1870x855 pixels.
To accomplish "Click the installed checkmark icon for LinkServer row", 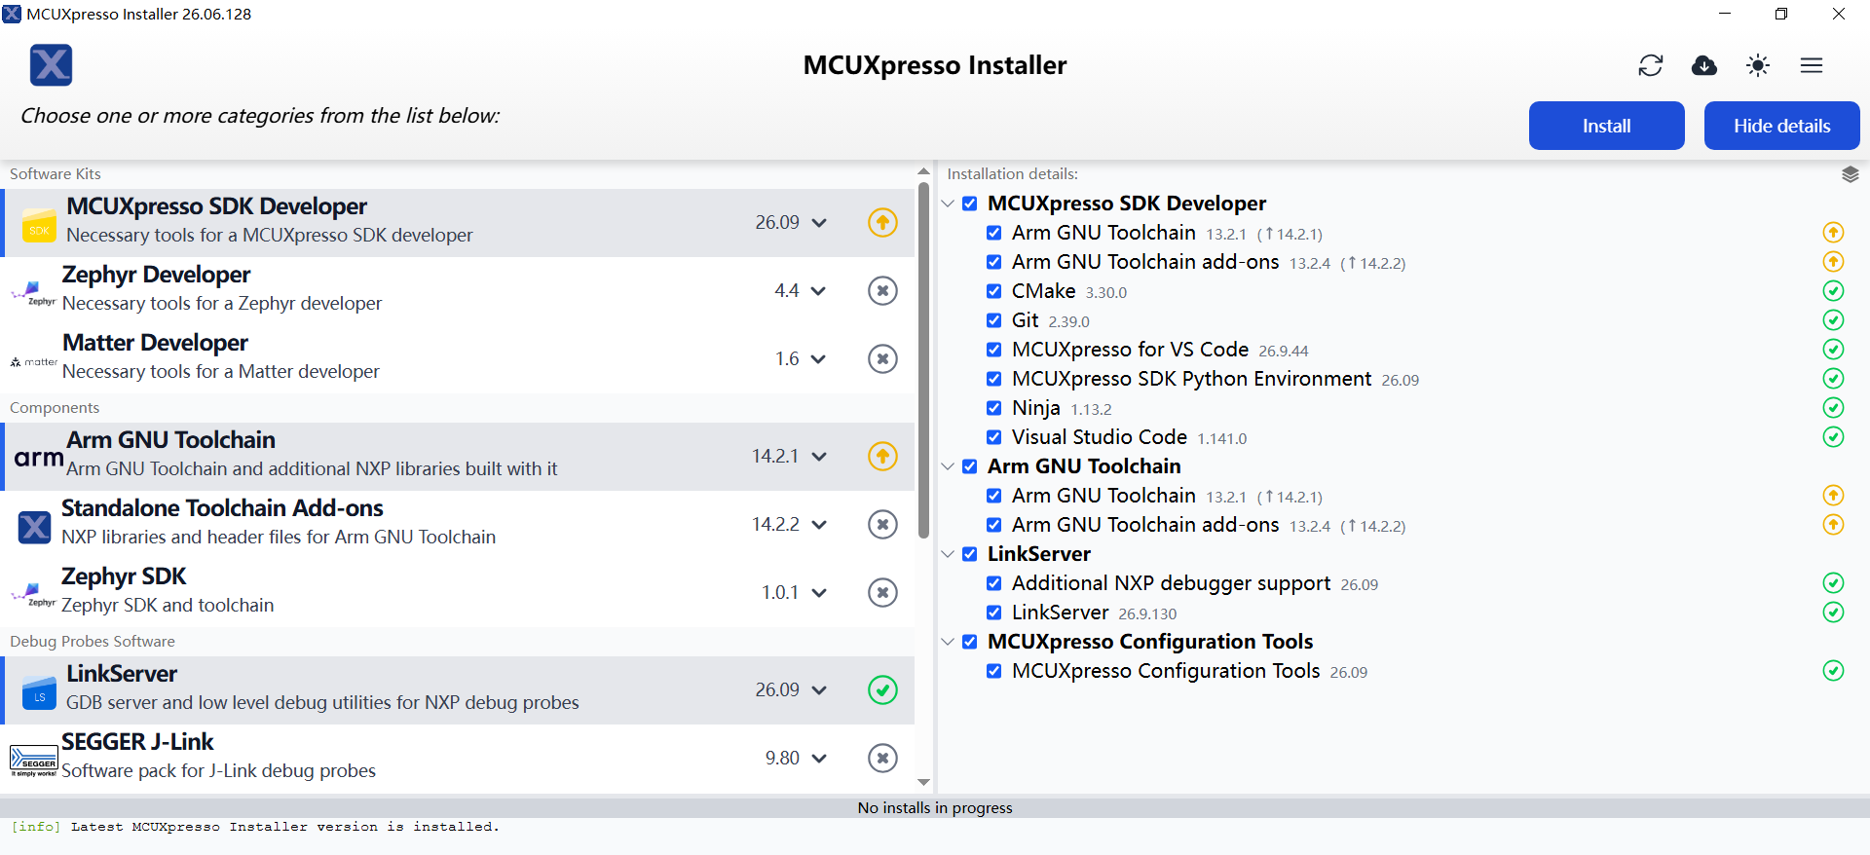I will pos(882,689).
